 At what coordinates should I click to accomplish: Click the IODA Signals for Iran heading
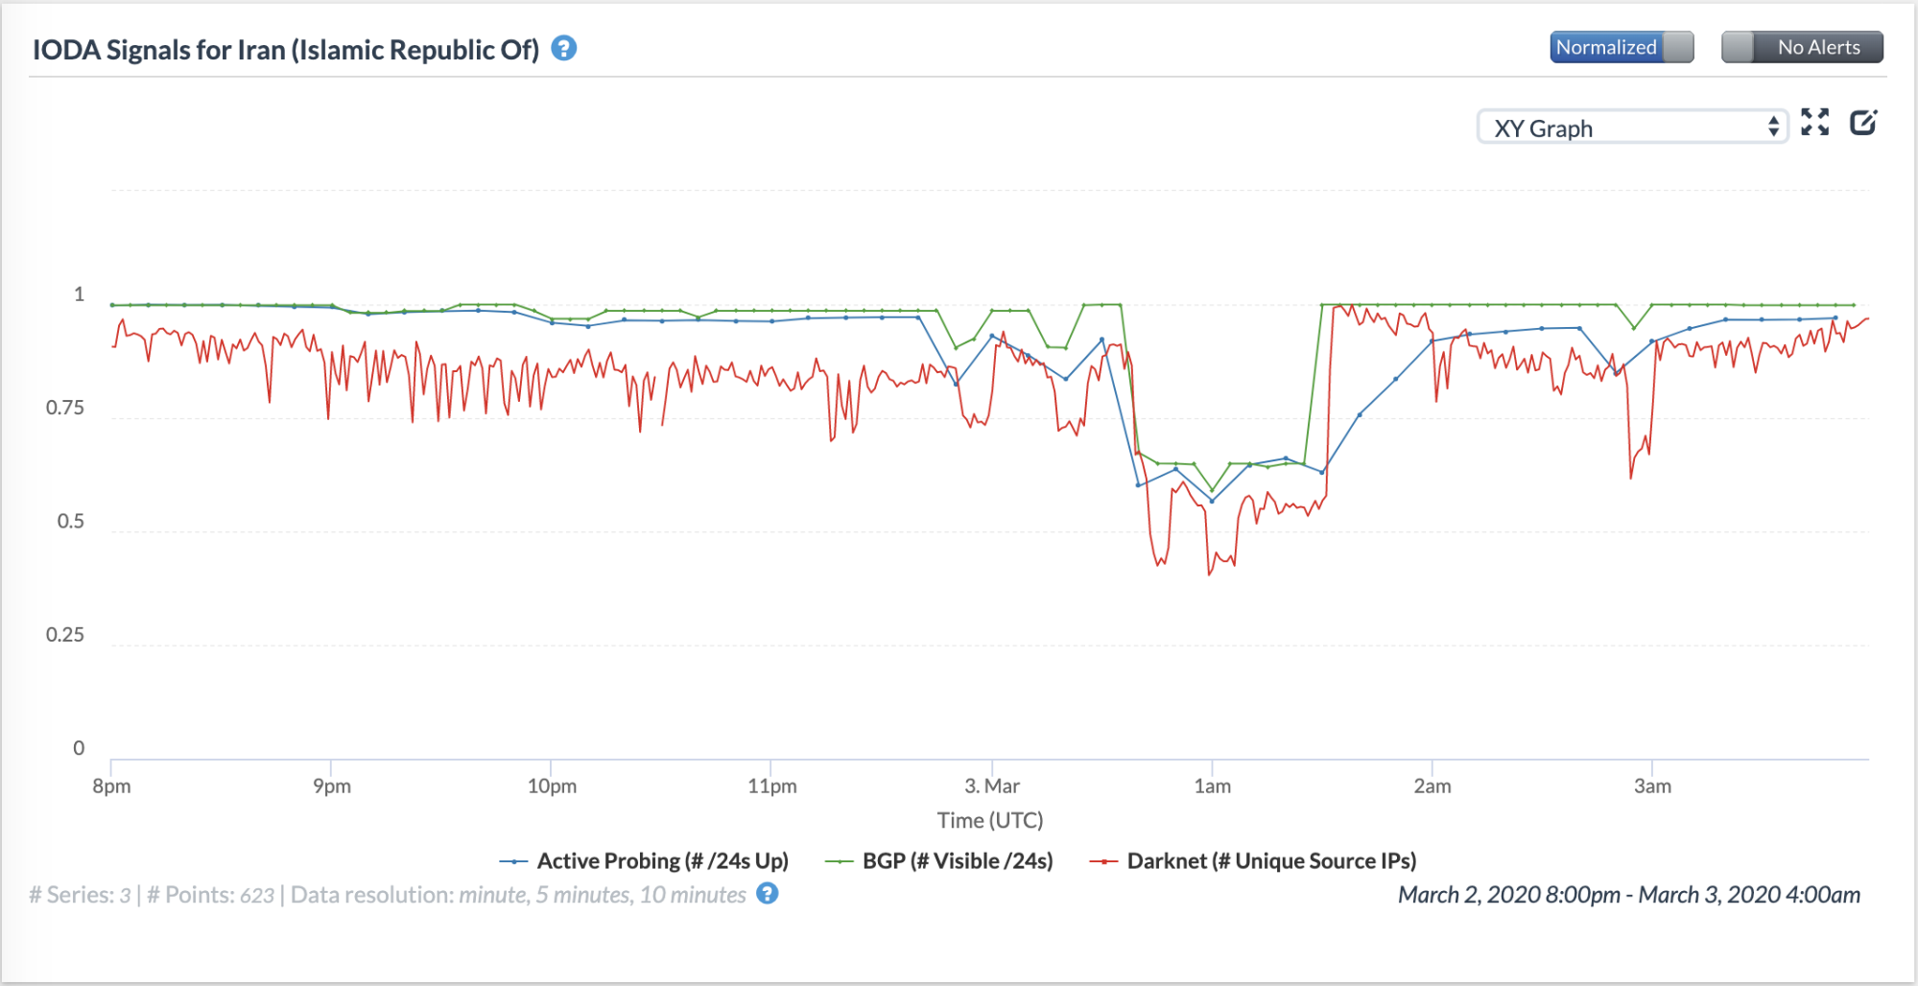tap(286, 50)
